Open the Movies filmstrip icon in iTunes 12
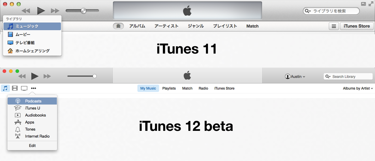Viewport: 375px width, 161px height. [15, 88]
